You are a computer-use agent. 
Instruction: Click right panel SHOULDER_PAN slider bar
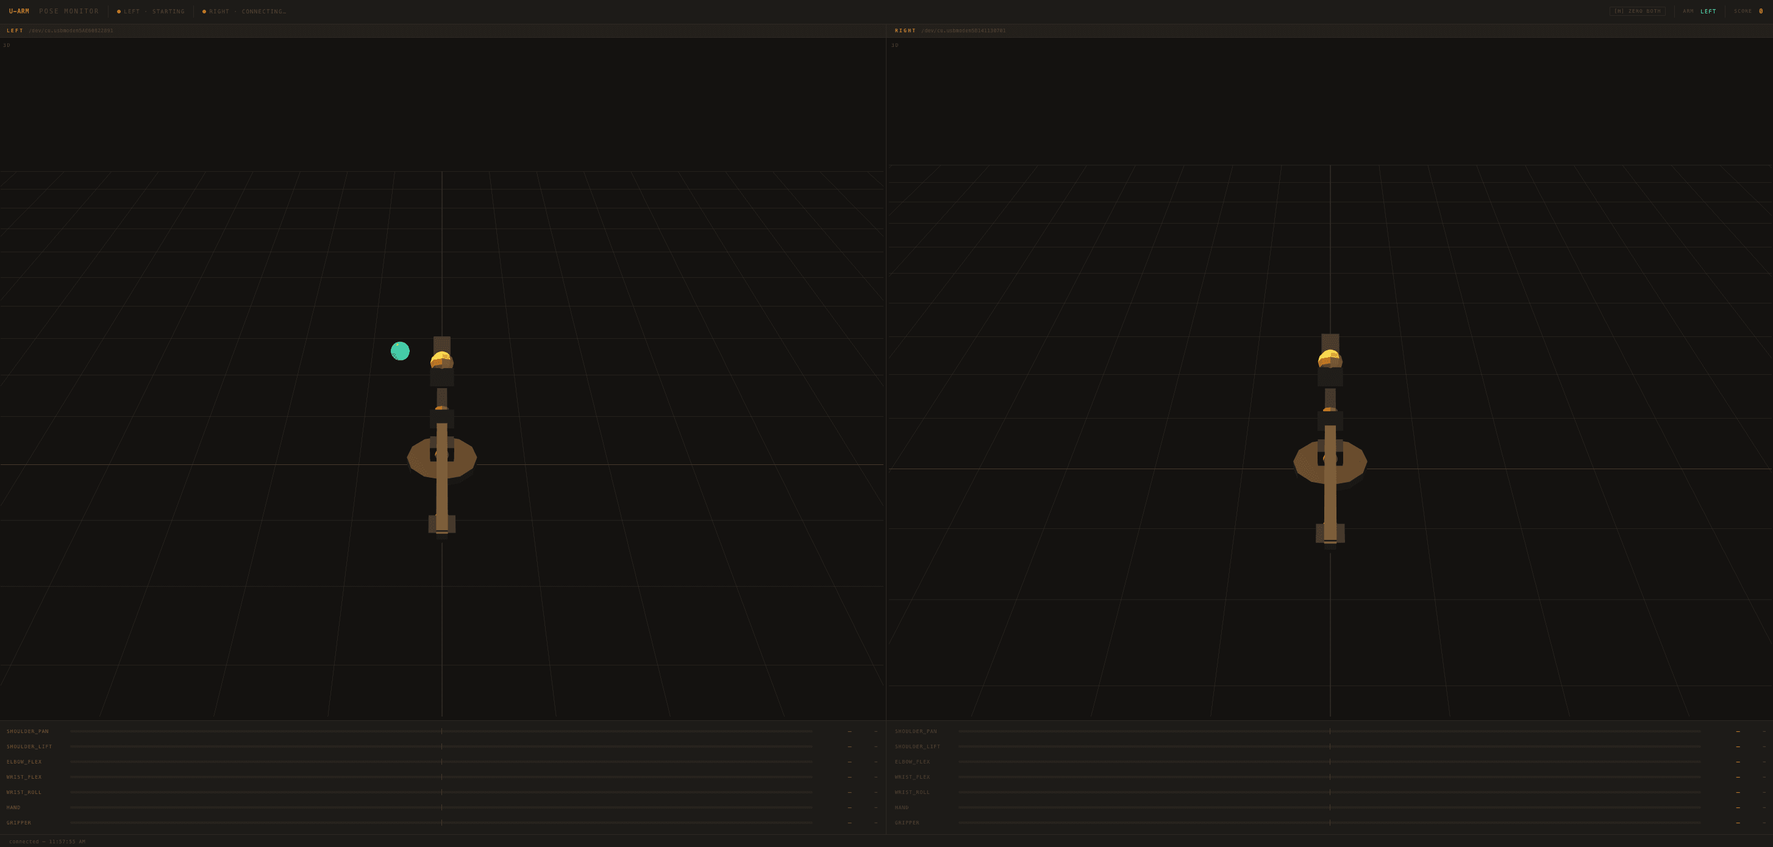click(x=1330, y=731)
